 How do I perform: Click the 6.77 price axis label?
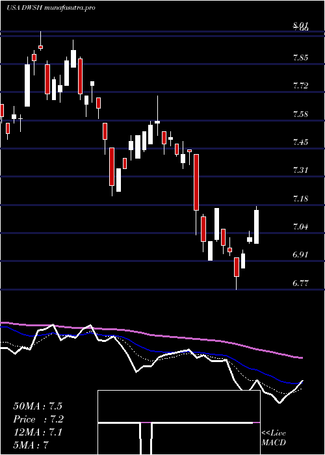coord(300,283)
